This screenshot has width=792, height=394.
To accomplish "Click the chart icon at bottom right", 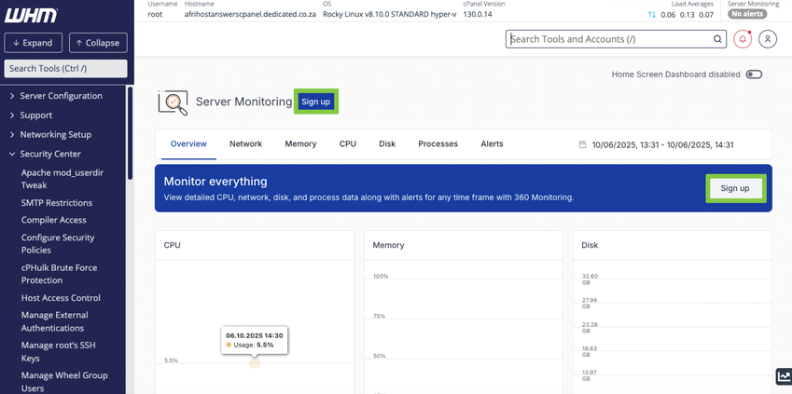I will pyautogui.click(x=782, y=376).
